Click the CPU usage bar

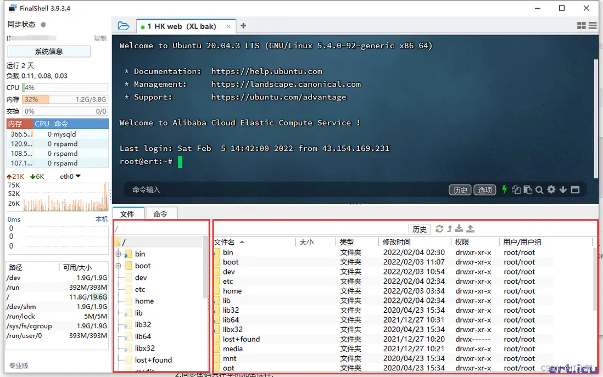65,88
